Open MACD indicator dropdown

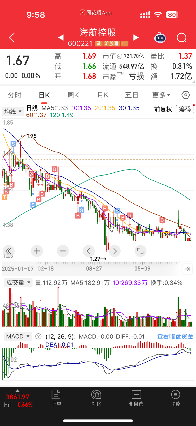[x=18, y=336]
